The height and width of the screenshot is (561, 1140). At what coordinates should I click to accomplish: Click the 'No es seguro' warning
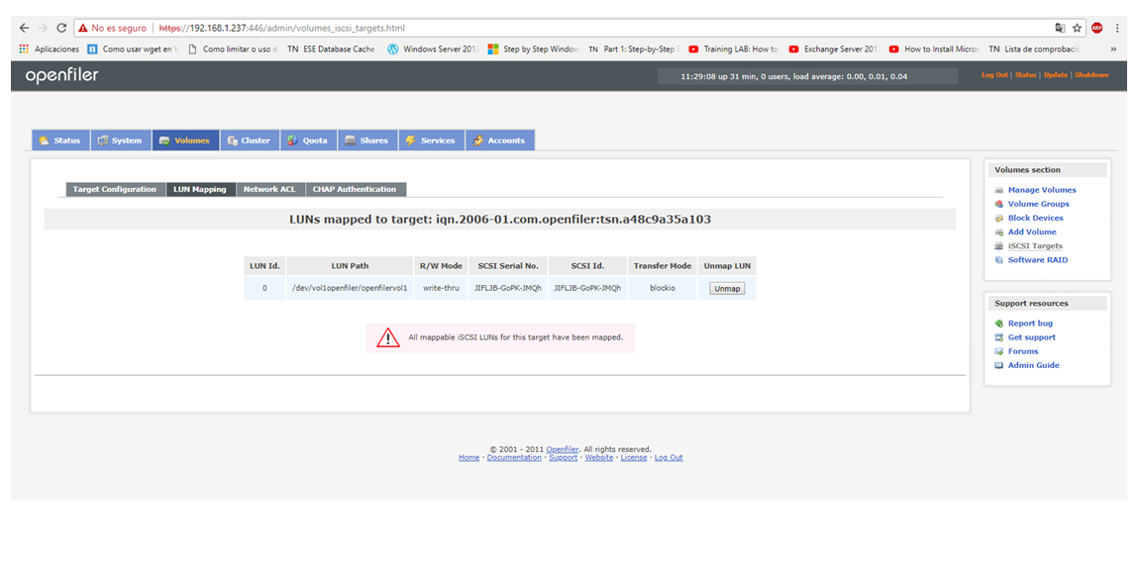click(113, 29)
